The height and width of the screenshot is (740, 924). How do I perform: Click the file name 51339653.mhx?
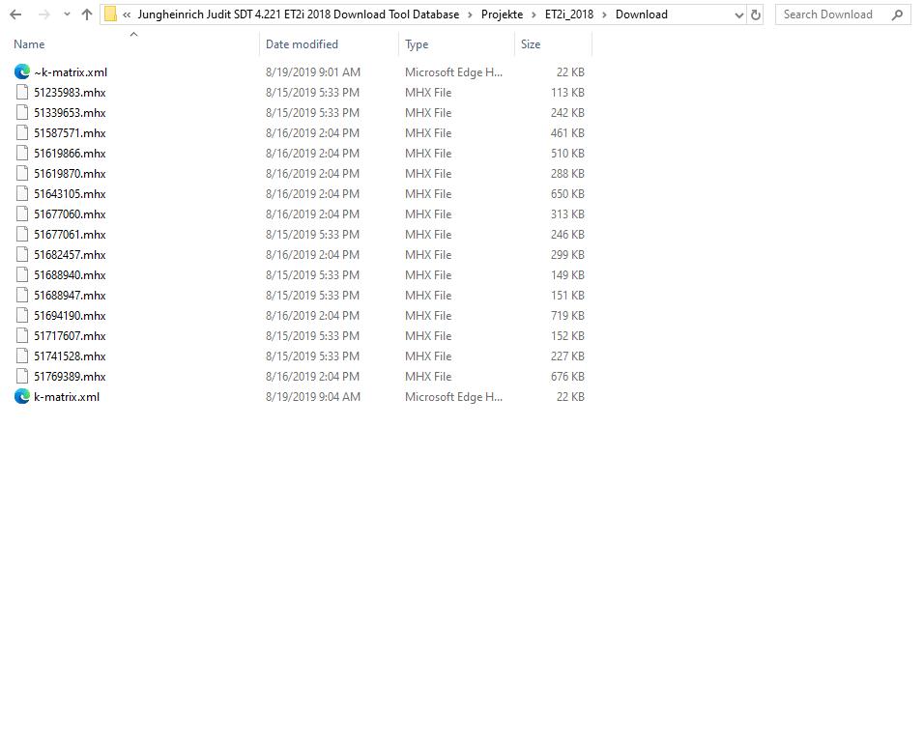coord(70,112)
